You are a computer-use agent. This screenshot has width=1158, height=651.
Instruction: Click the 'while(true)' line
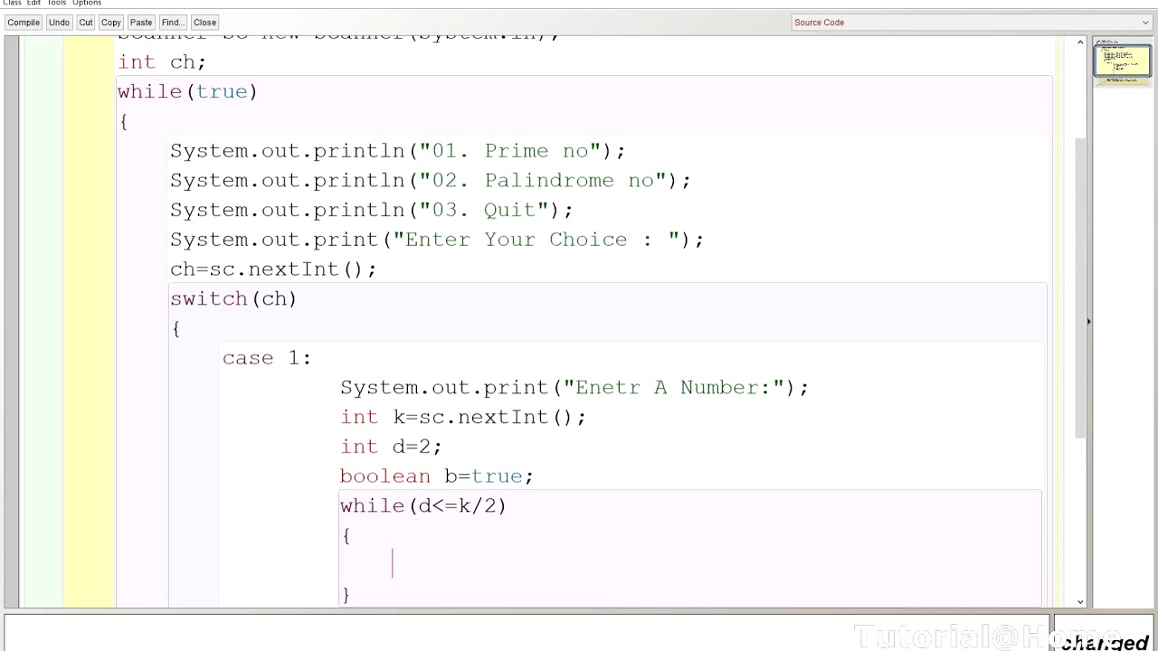[187, 91]
